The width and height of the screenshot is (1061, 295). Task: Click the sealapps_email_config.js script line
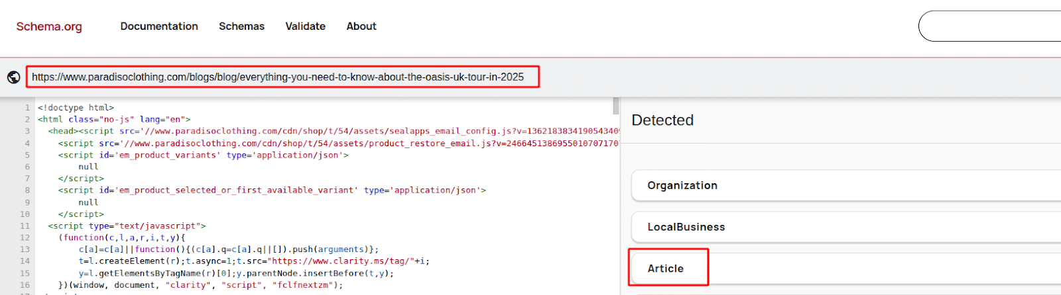tap(334, 131)
